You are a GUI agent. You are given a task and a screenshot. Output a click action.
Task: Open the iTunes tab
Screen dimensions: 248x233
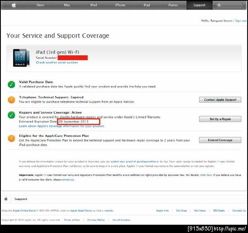pos(173,5)
